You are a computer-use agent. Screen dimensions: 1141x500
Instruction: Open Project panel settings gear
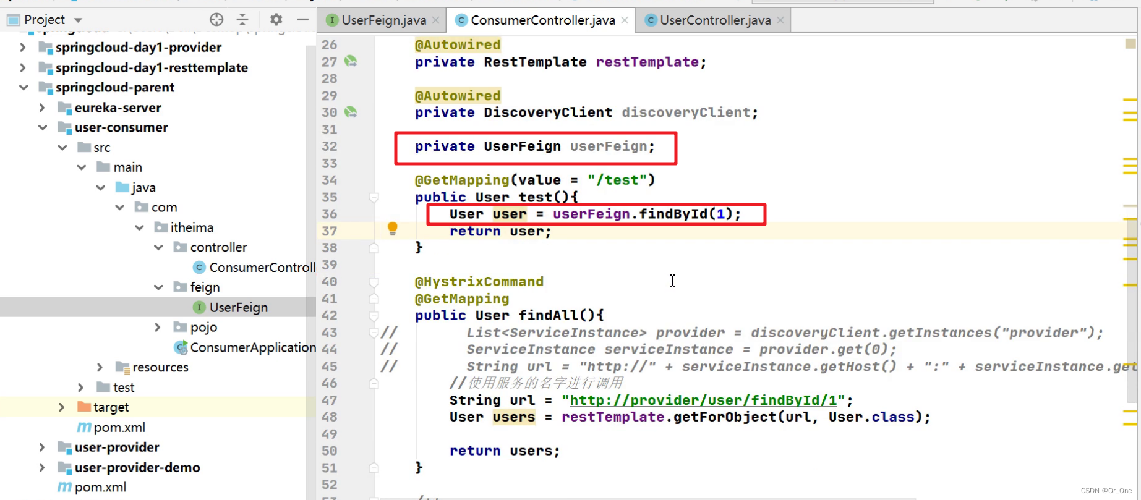[x=276, y=19]
